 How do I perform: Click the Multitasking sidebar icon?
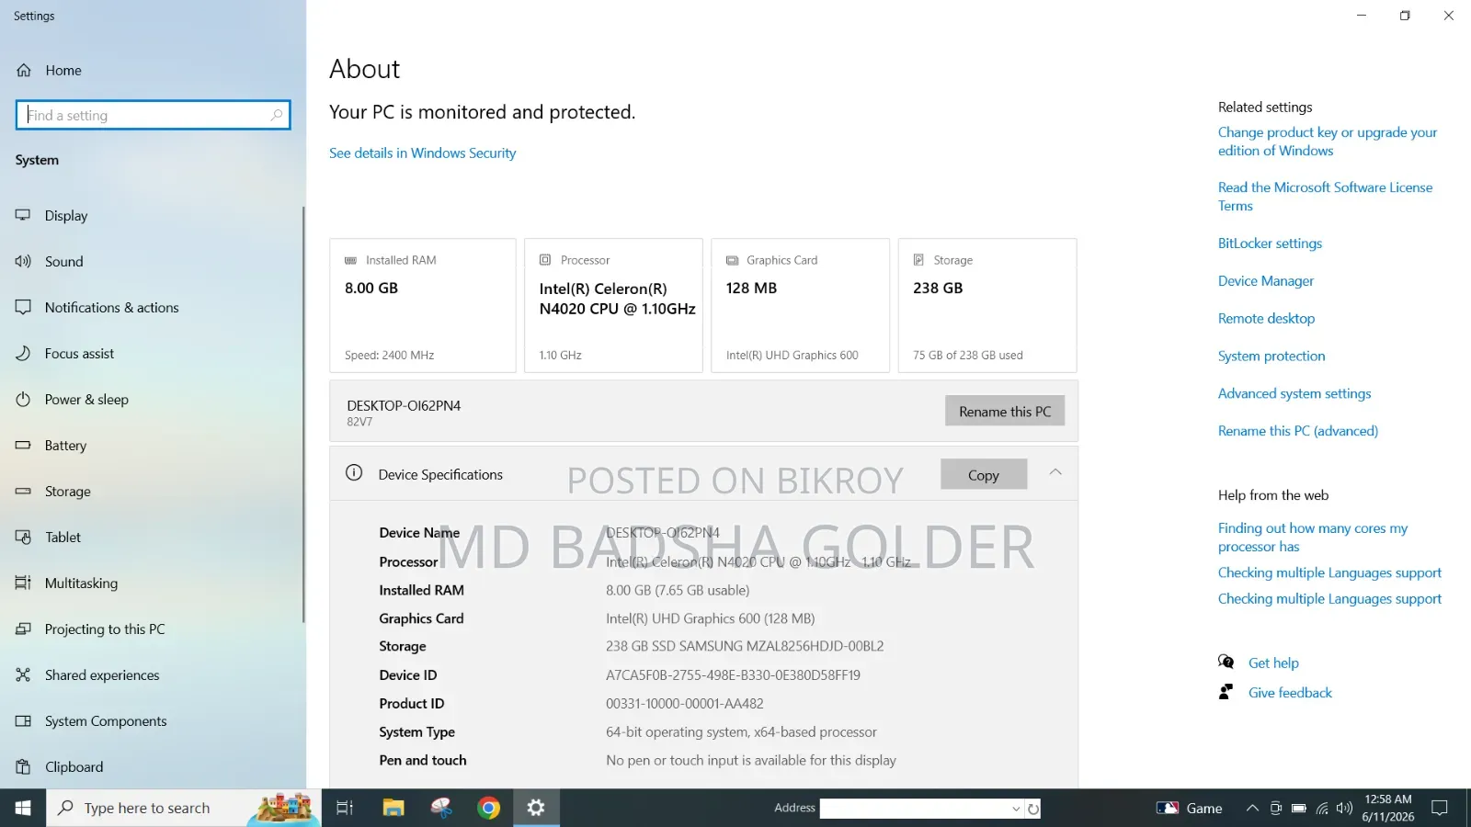23,583
